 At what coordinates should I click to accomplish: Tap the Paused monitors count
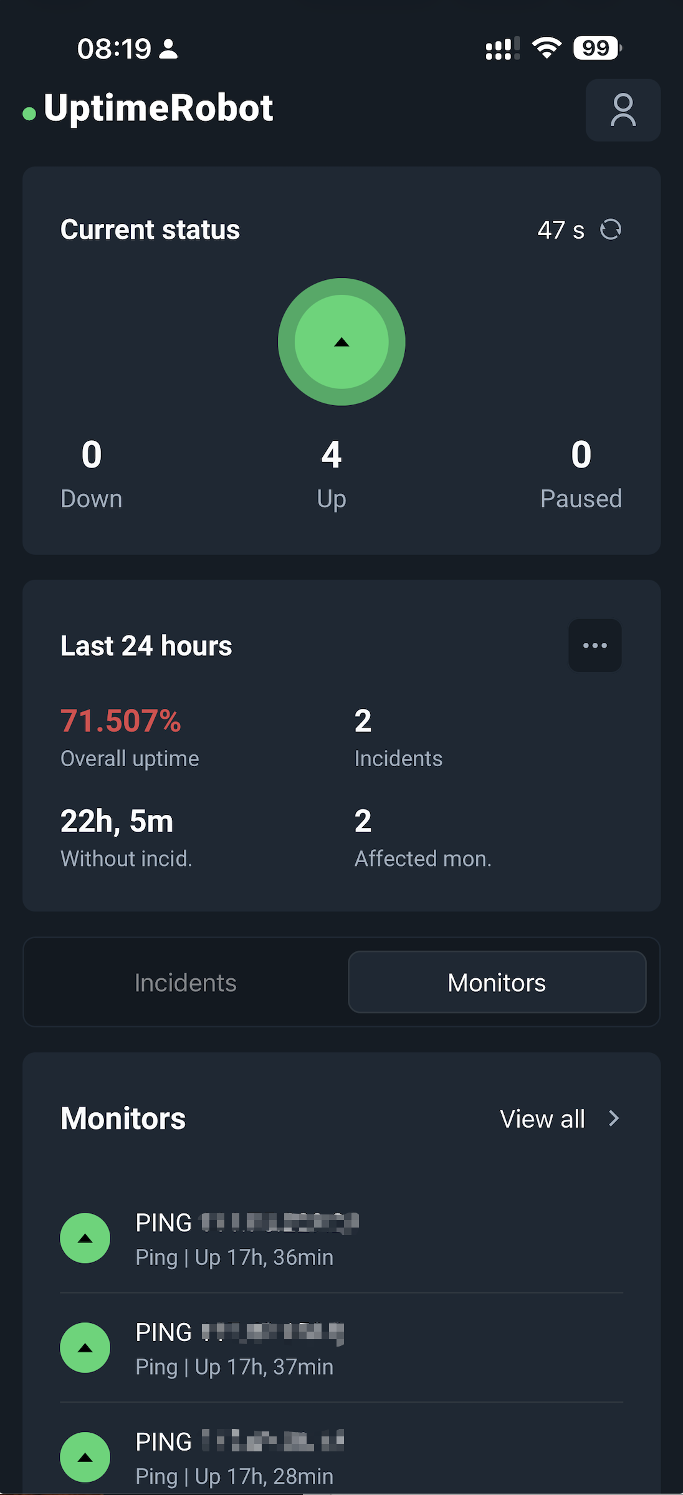tap(581, 455)
